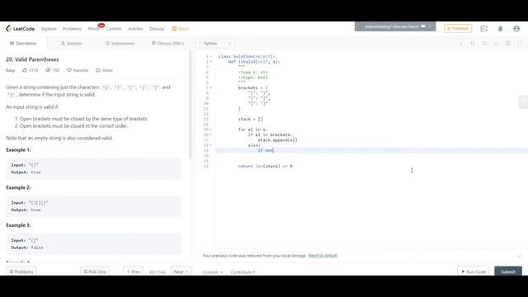Viewport: 528px width, 297px height.
Task: Collapse the fold arrow on line 16
Action: click(x=211, y=134)
